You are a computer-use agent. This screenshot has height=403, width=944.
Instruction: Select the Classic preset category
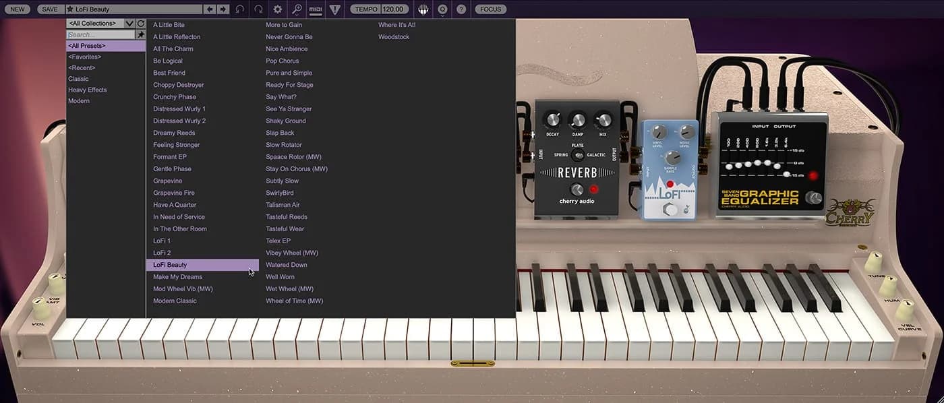click(x=78, y=78)
